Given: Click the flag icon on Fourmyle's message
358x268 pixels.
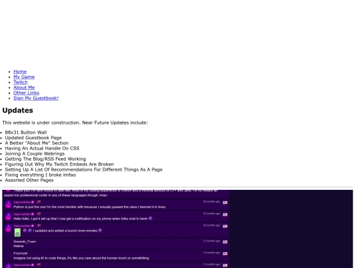Looking at the screenshot, I should (225, 253).
